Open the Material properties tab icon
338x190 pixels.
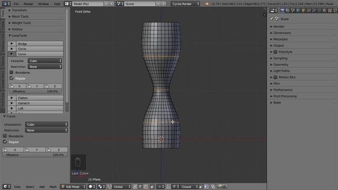(324, 11)
